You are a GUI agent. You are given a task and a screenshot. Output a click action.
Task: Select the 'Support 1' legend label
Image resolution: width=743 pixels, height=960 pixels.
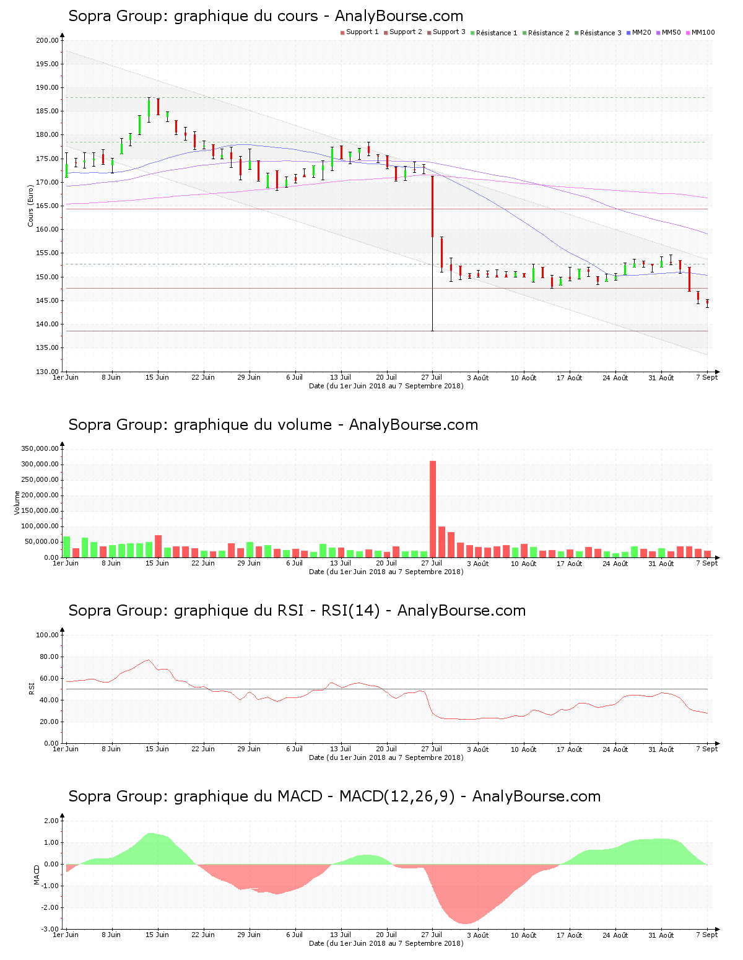(362, 32)
